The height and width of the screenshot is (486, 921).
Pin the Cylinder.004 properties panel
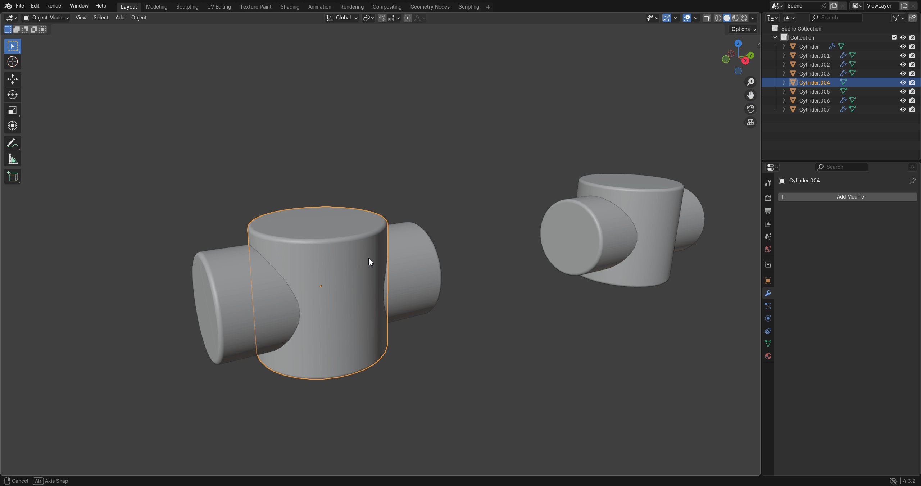point(913,181)
